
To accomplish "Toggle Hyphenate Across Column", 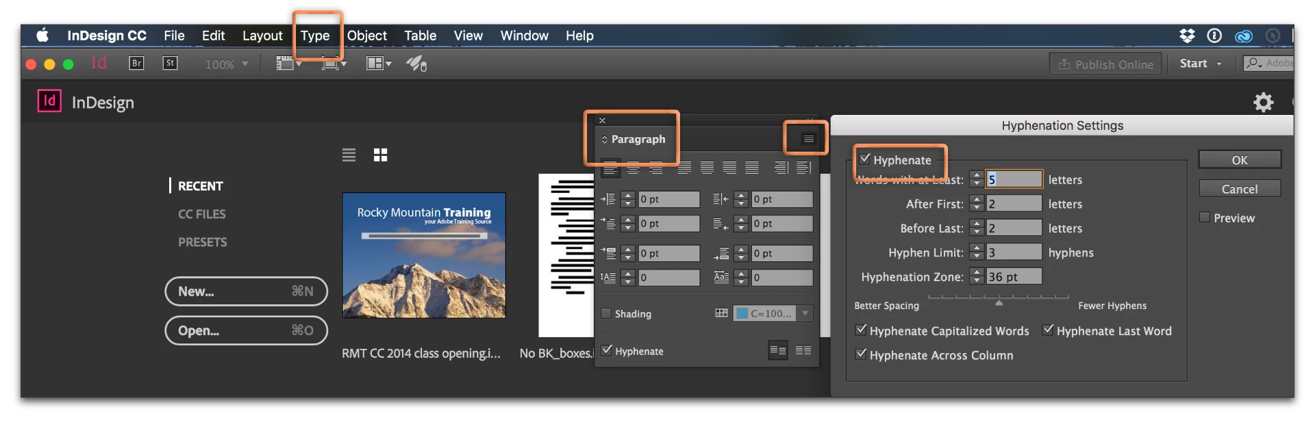I will pyautogui.click(x=861, y=354).
